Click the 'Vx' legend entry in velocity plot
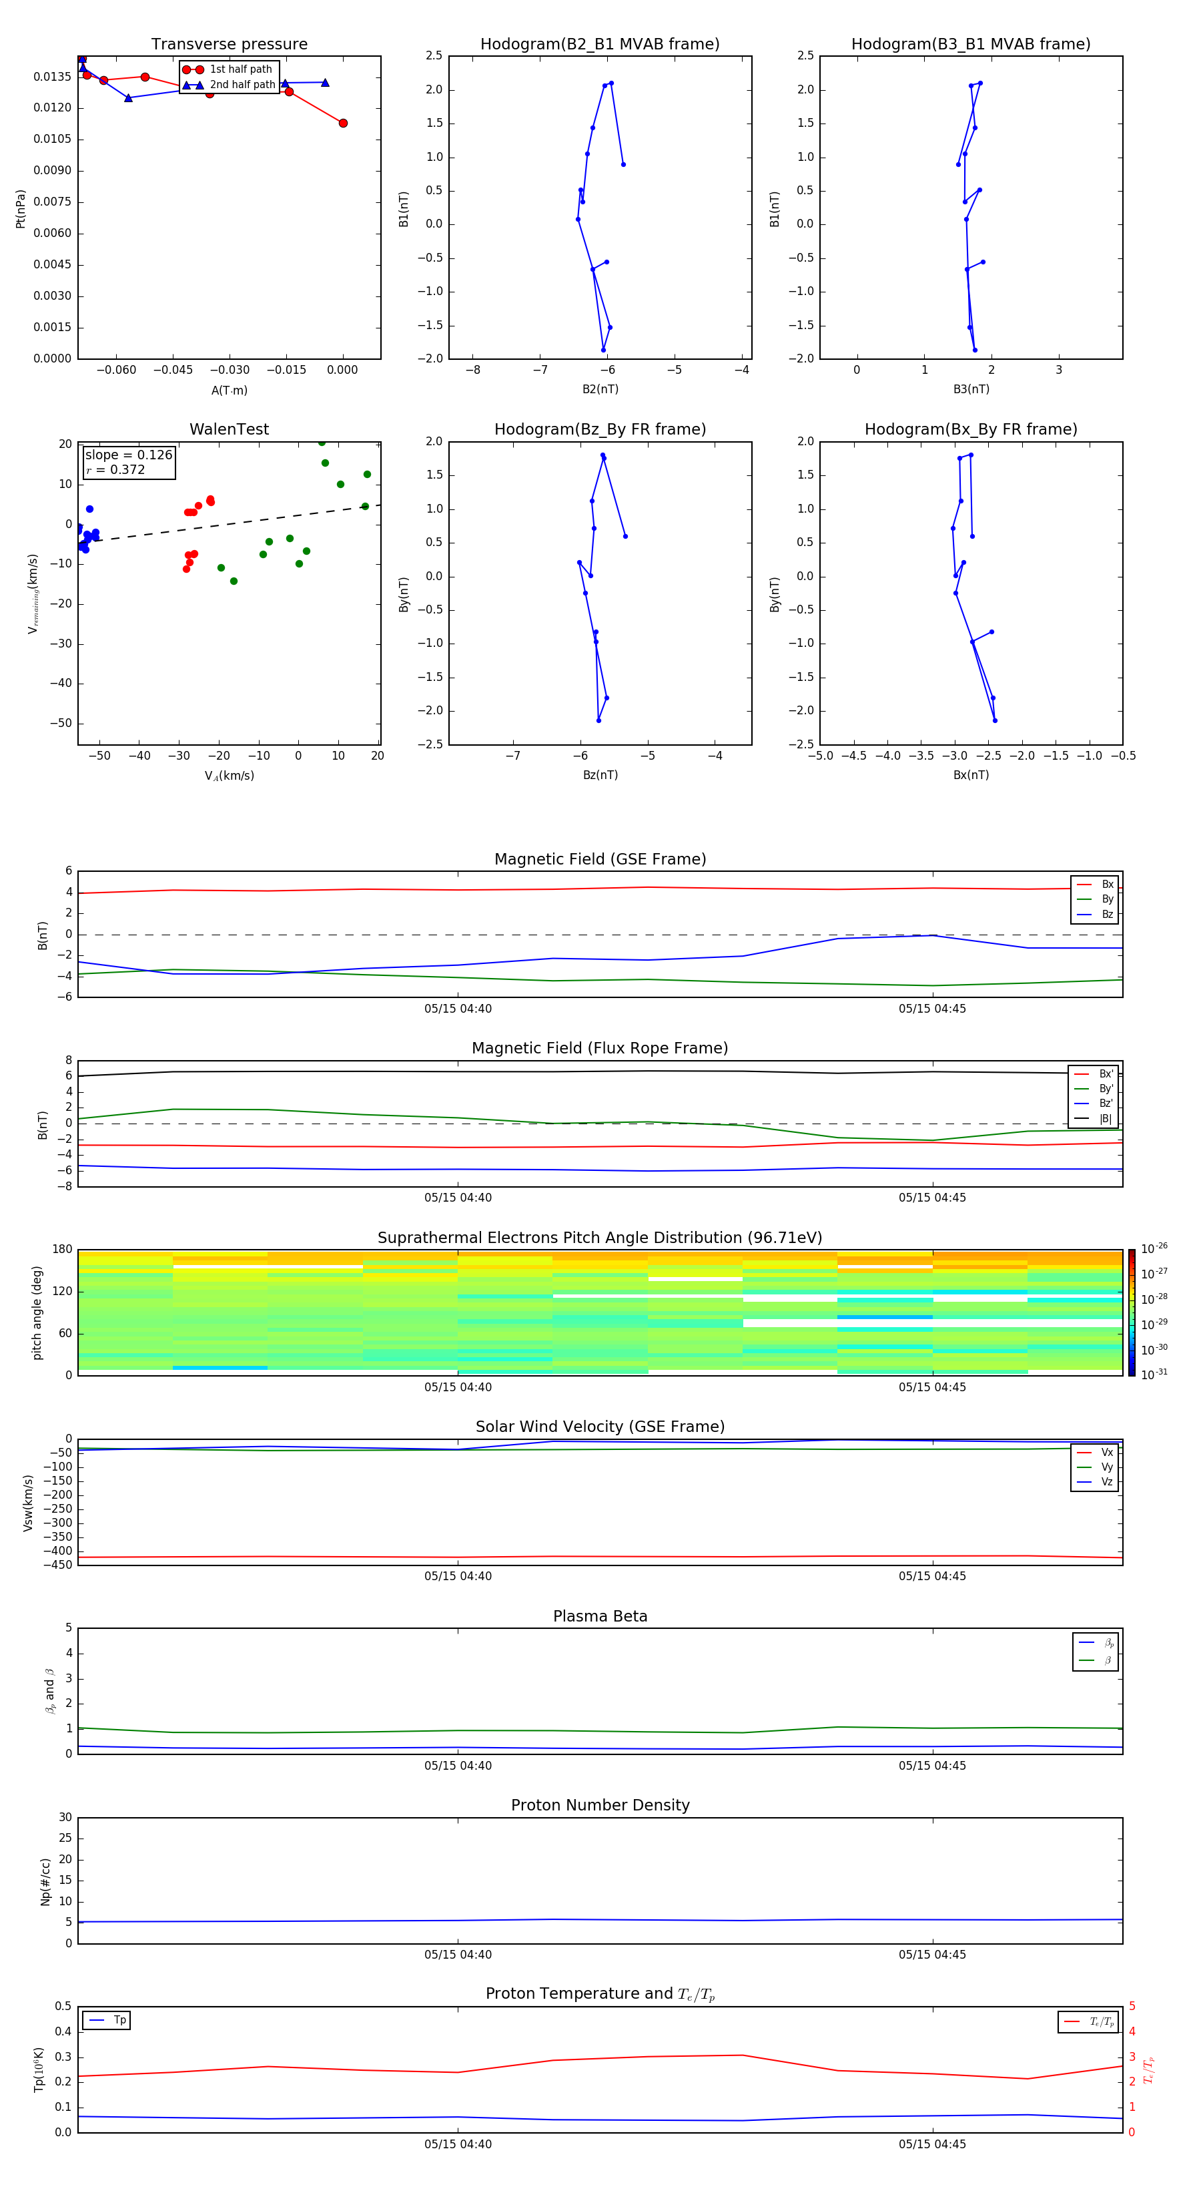 1095,1452
